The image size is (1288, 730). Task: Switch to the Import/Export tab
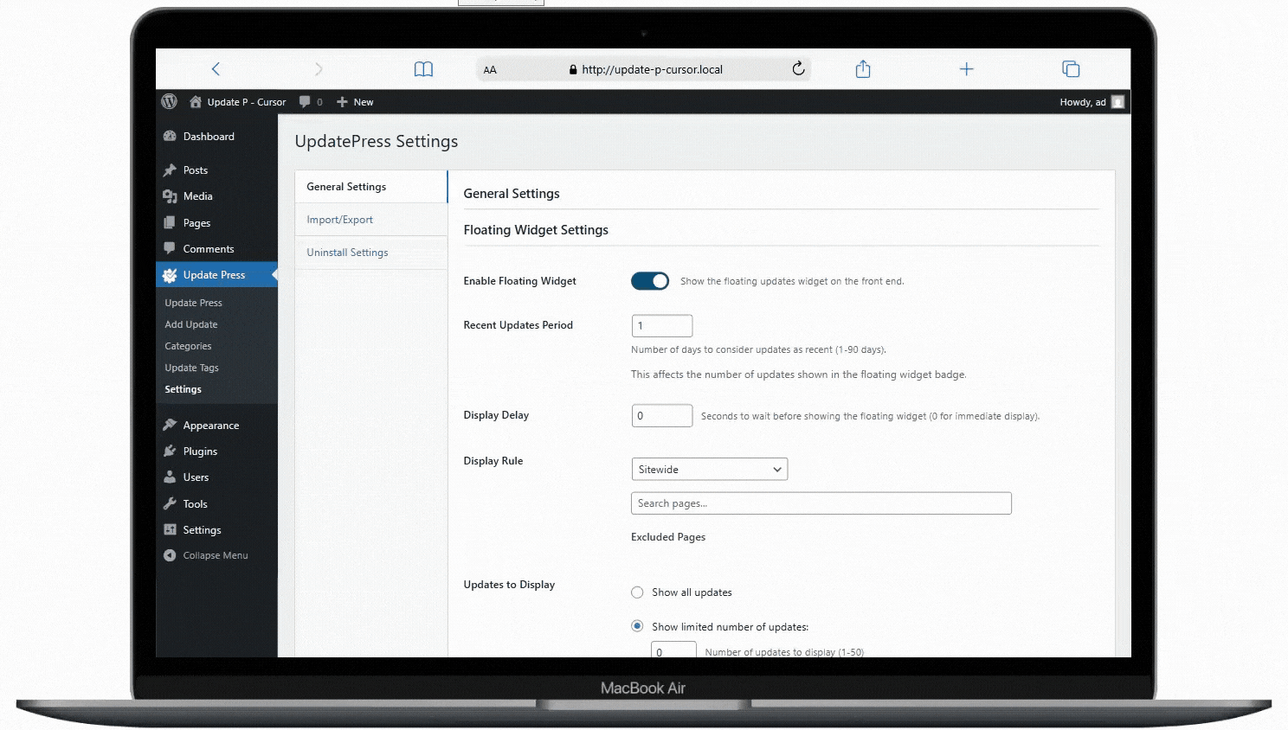[x=370, y=220]
